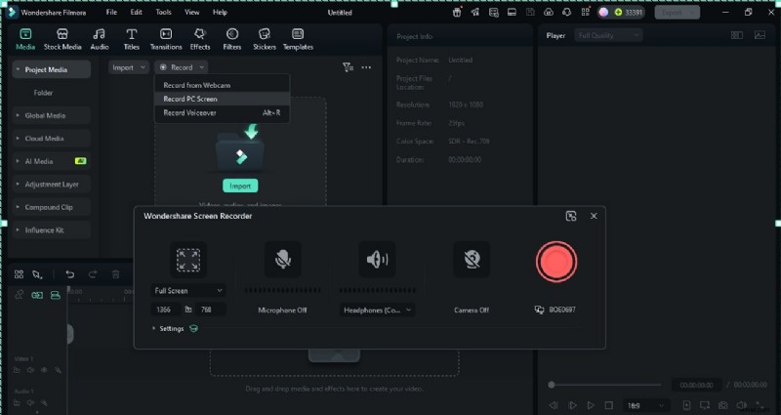Expand the Full Screen dropdown
Screen dimensions: 781x415
point(189,290)
